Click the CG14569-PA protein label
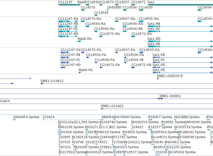 click(x=96, y=55)
